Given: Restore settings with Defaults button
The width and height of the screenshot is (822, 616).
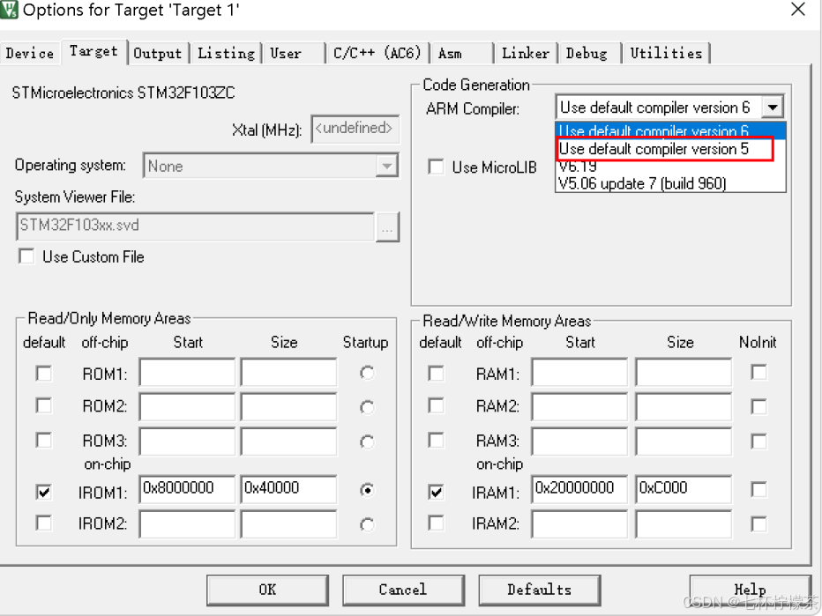Looking at the screenshot, I should click(540, 590).
